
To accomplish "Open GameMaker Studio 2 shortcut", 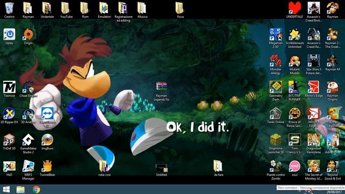I will 28,140.
